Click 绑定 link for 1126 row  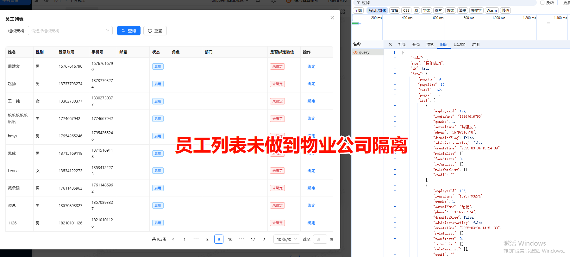click(x=311, y=223)
